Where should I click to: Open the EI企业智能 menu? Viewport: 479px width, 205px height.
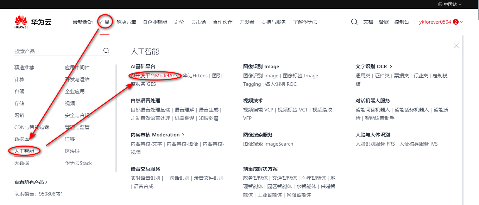(x=155, y=22)
